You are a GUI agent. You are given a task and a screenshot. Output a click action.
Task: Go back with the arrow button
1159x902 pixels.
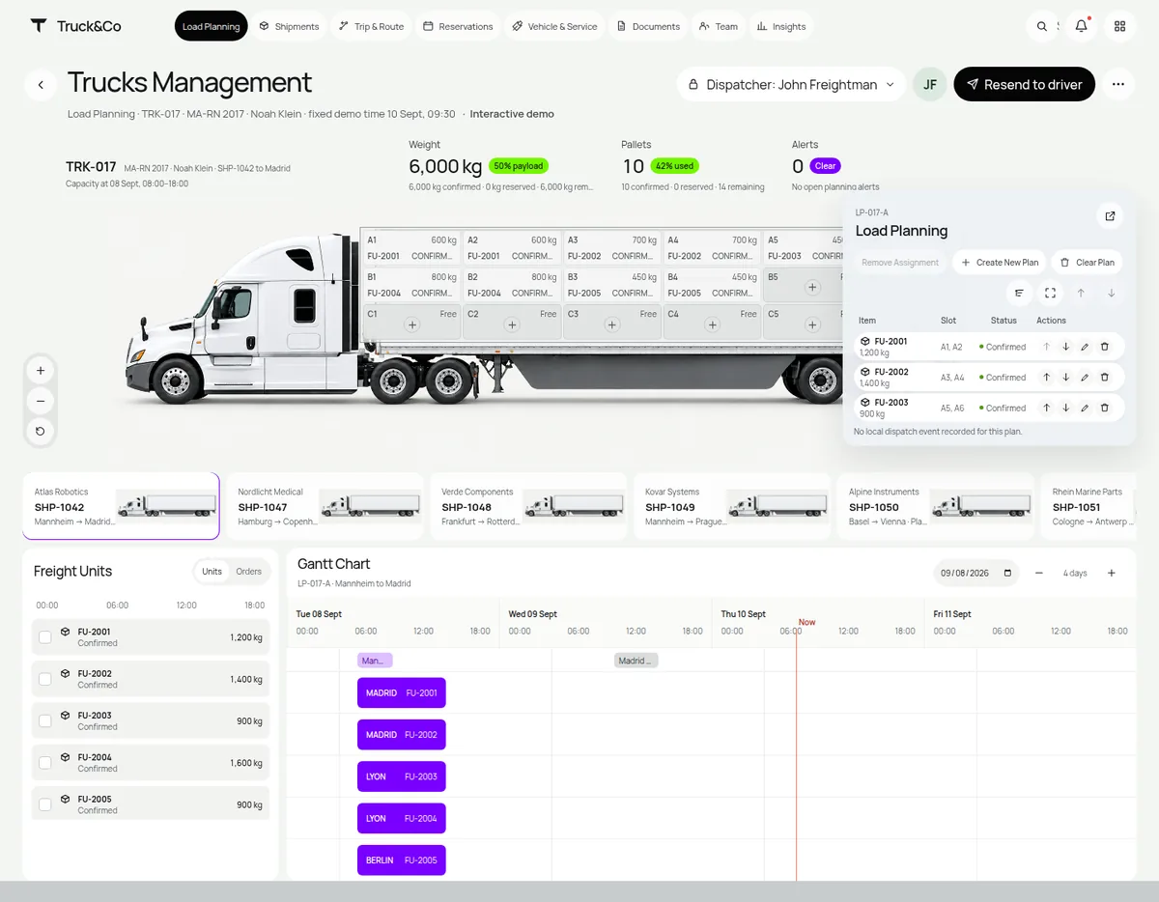[x=41, y=85]
